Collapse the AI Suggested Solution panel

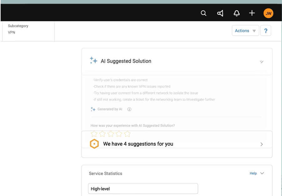tap(262, 62)
